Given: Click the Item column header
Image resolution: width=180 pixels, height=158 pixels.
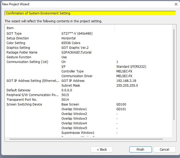Looking at the screenshot, I should tap(10, 28).
